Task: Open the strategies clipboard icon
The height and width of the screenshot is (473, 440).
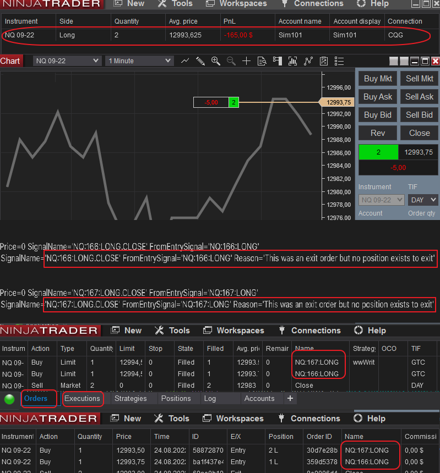Action: point(324,61)
